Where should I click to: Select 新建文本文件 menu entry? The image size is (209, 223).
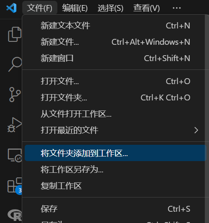116,26
